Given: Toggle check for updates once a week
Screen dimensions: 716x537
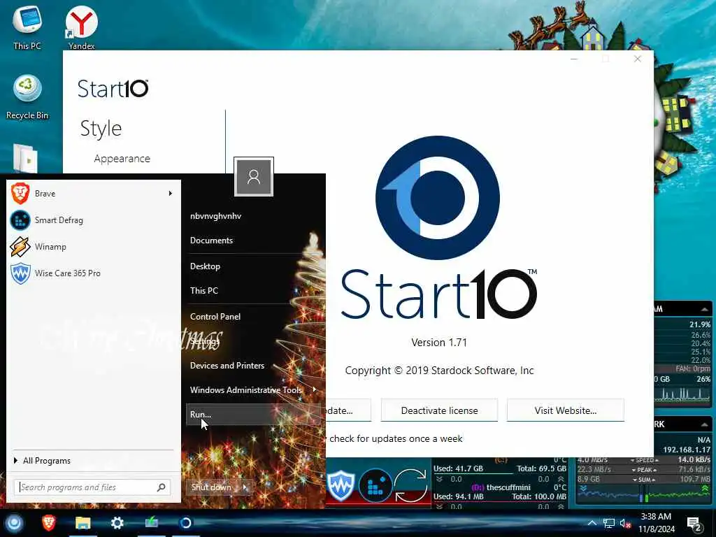Looking at the screenshot, I should tap(396, 438).
